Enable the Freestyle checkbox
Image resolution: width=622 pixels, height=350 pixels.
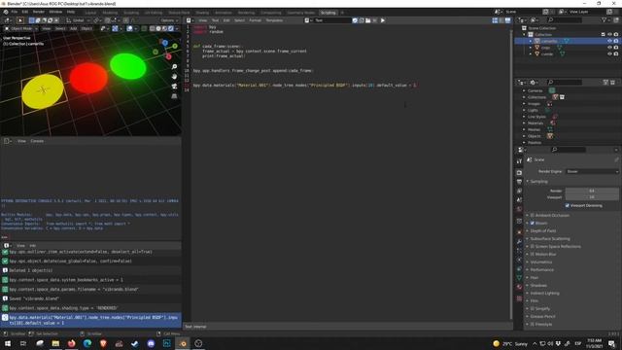pyautogui.click(x=533, y=324)
